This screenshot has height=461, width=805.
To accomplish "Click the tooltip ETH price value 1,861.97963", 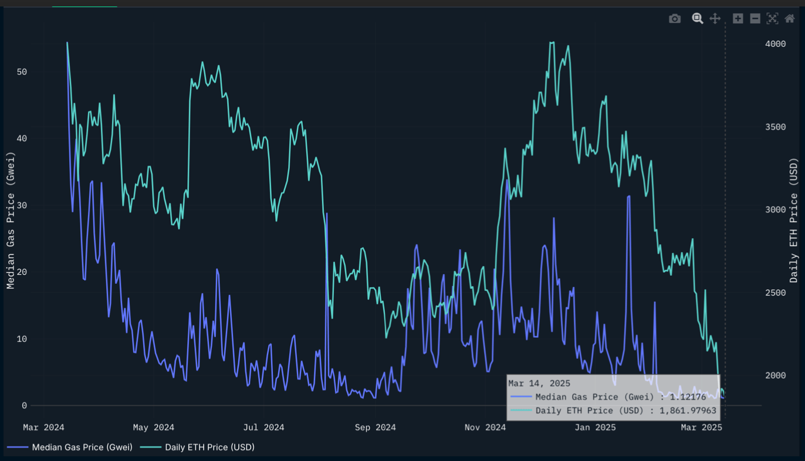I will click(688, 411).
